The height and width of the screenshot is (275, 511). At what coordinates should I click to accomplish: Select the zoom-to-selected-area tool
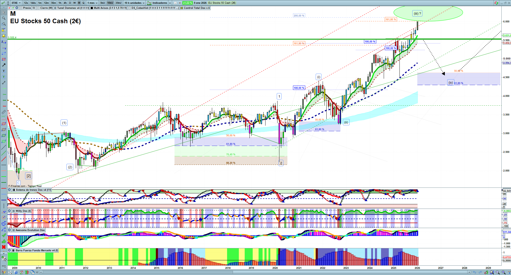[4, 24]
